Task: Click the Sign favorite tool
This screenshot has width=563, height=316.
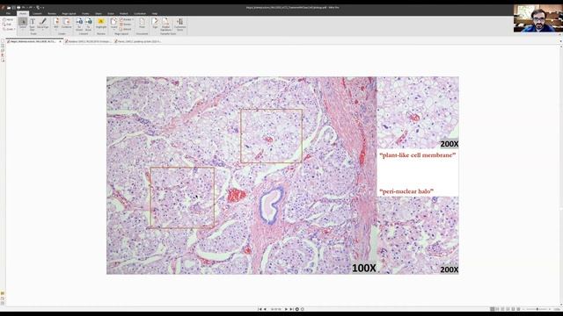Action: (155, 24)
